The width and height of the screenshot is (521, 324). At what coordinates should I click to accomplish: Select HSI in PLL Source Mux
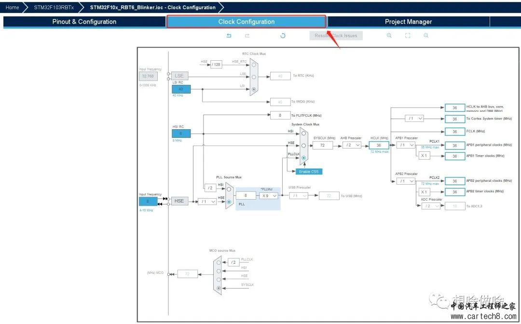[229, 189]
